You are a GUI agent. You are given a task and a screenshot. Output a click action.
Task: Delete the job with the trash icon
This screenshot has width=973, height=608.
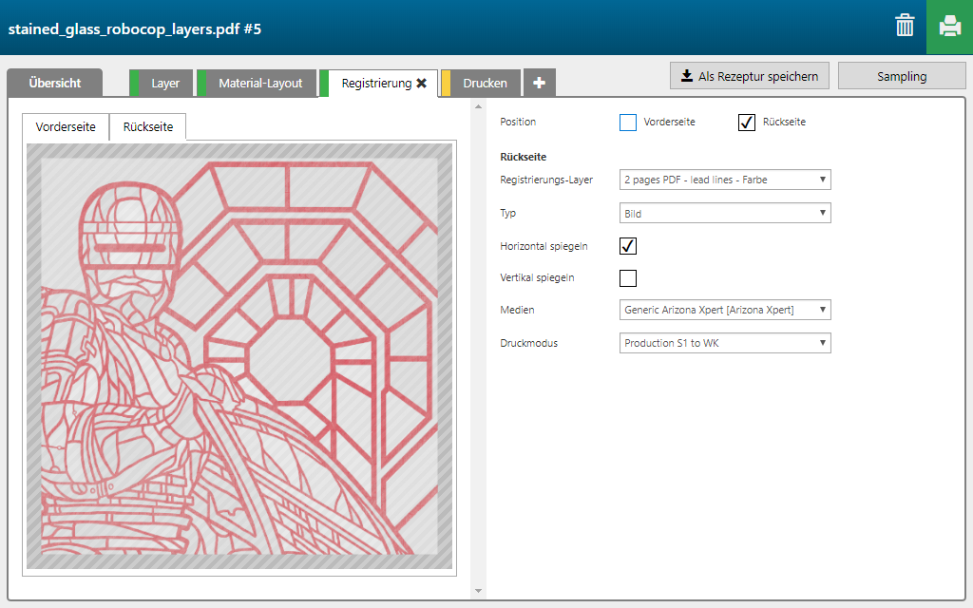point(905,26)
